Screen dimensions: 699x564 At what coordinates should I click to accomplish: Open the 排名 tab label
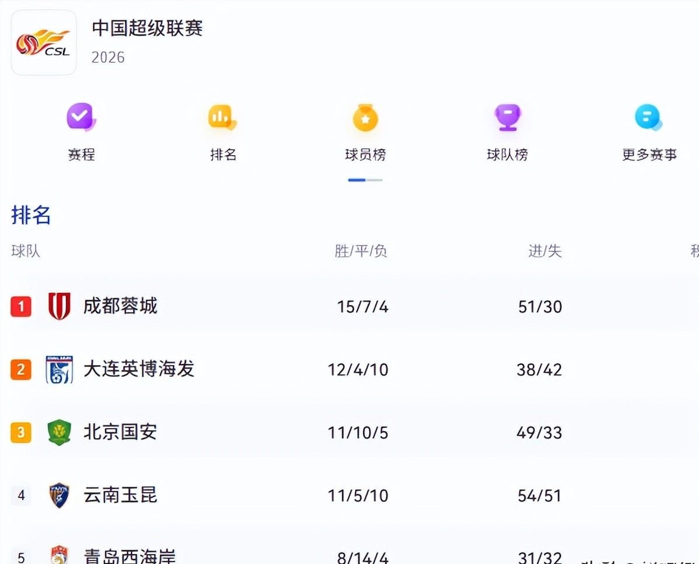[x=223, y=155]
